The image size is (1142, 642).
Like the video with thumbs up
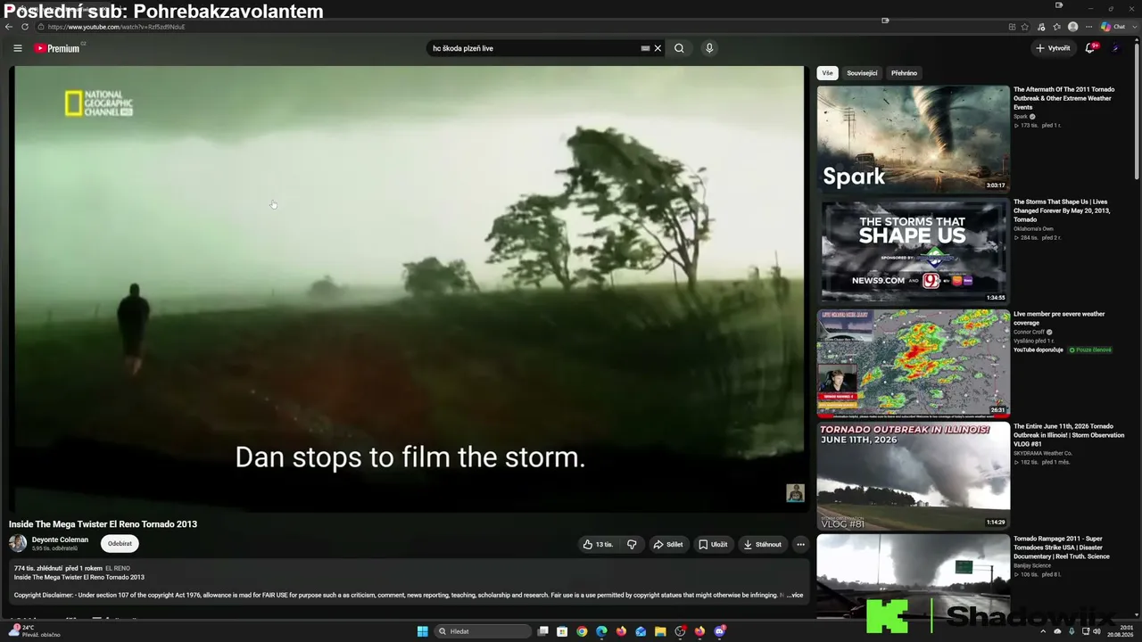coord(599,544)
